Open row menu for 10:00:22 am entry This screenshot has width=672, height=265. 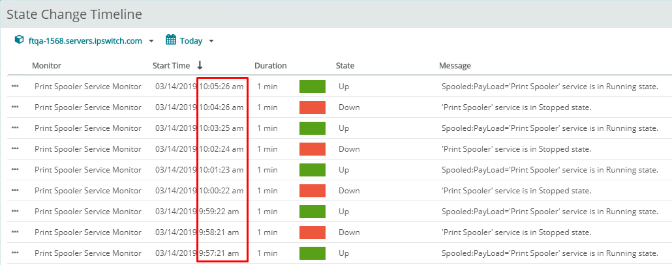point(15,191)
